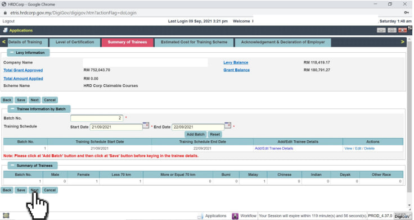The image size is (414, 220).
Task: Open the Grant Balance link
Action: [x=237, y=70]
